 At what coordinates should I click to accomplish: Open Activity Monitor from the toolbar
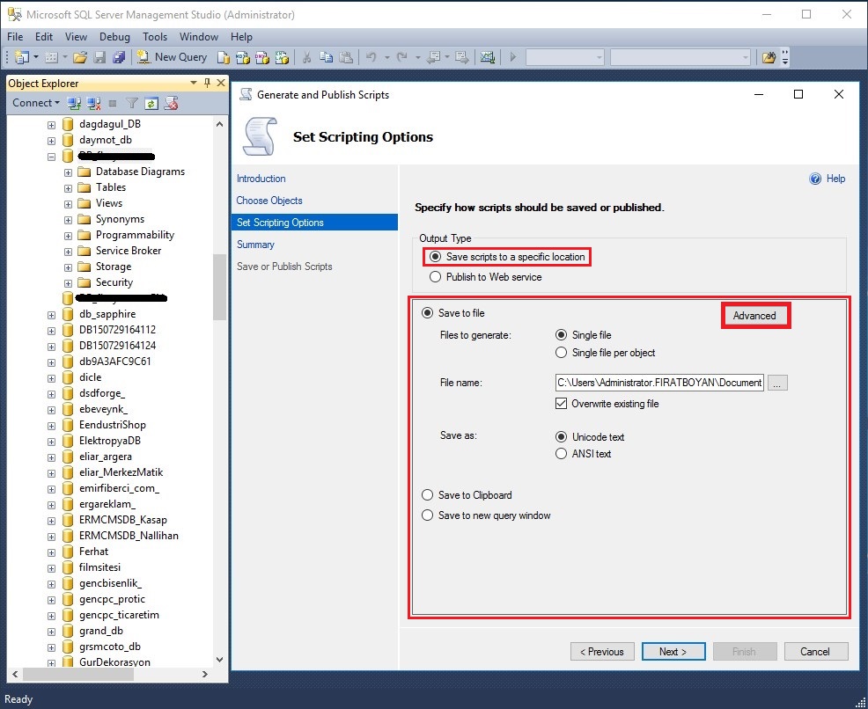(x=487, y=57)
